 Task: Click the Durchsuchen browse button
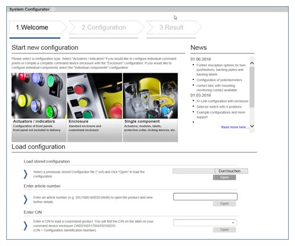coord(232,171)
